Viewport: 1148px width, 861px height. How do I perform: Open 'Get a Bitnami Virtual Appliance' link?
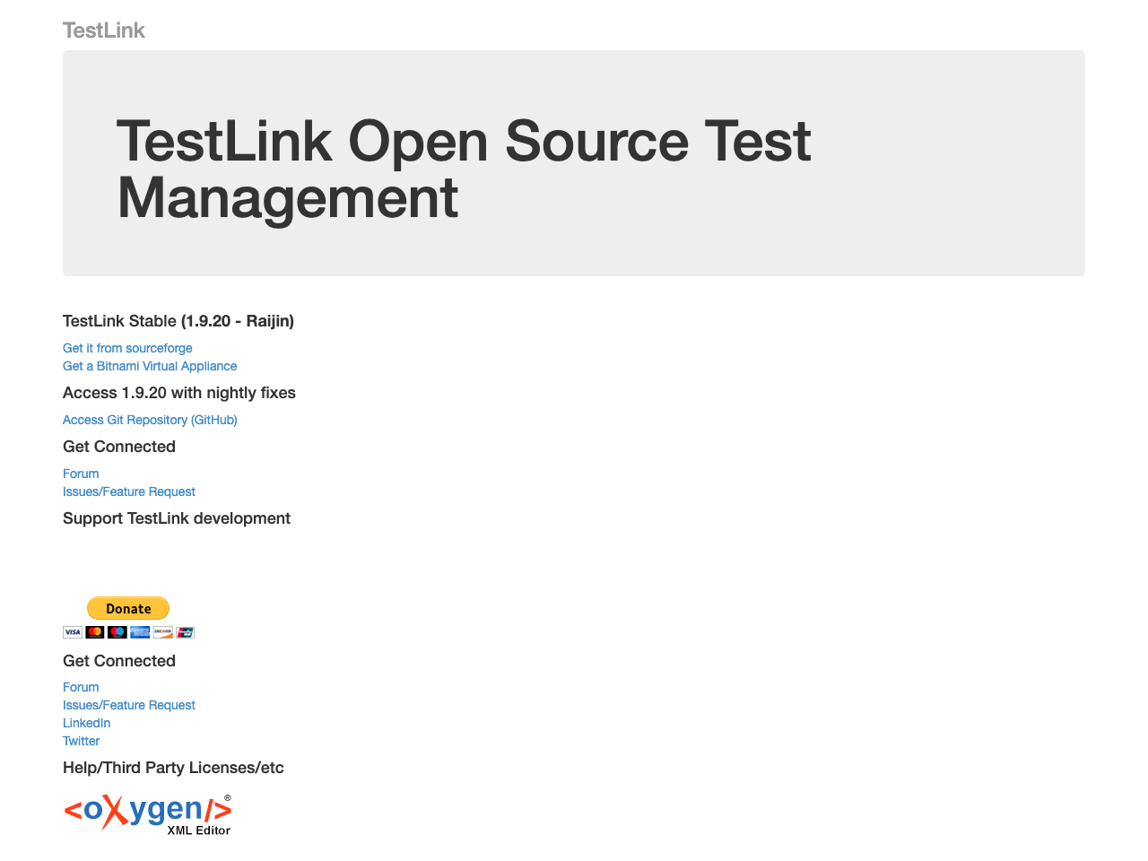(x=150, y=366)
